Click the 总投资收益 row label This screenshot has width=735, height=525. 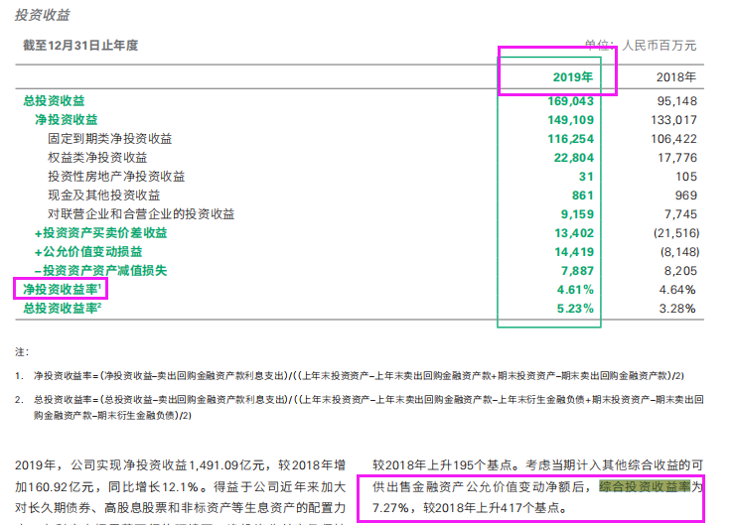tap(54, 100)
